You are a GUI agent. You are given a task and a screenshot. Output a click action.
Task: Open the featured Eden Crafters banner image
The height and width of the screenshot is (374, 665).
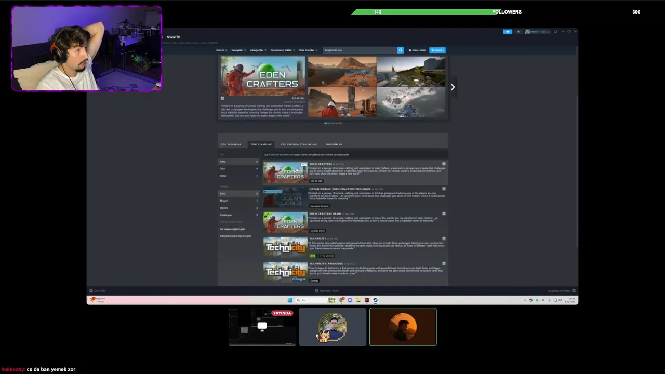(x=263, y=75)
